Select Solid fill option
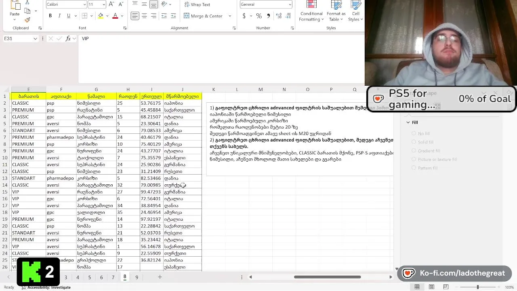Image resolution: width=517 pixels, height=291 pixels. pos(422,142)
